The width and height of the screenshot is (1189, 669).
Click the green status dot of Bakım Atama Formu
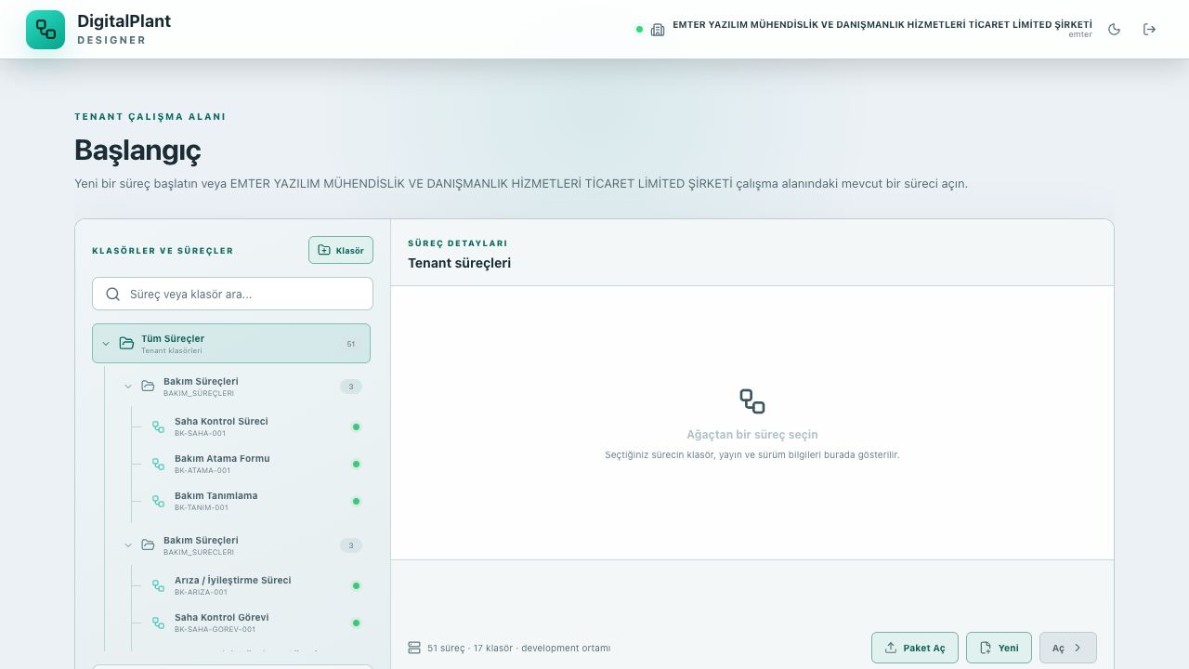[x=356, y=464]
